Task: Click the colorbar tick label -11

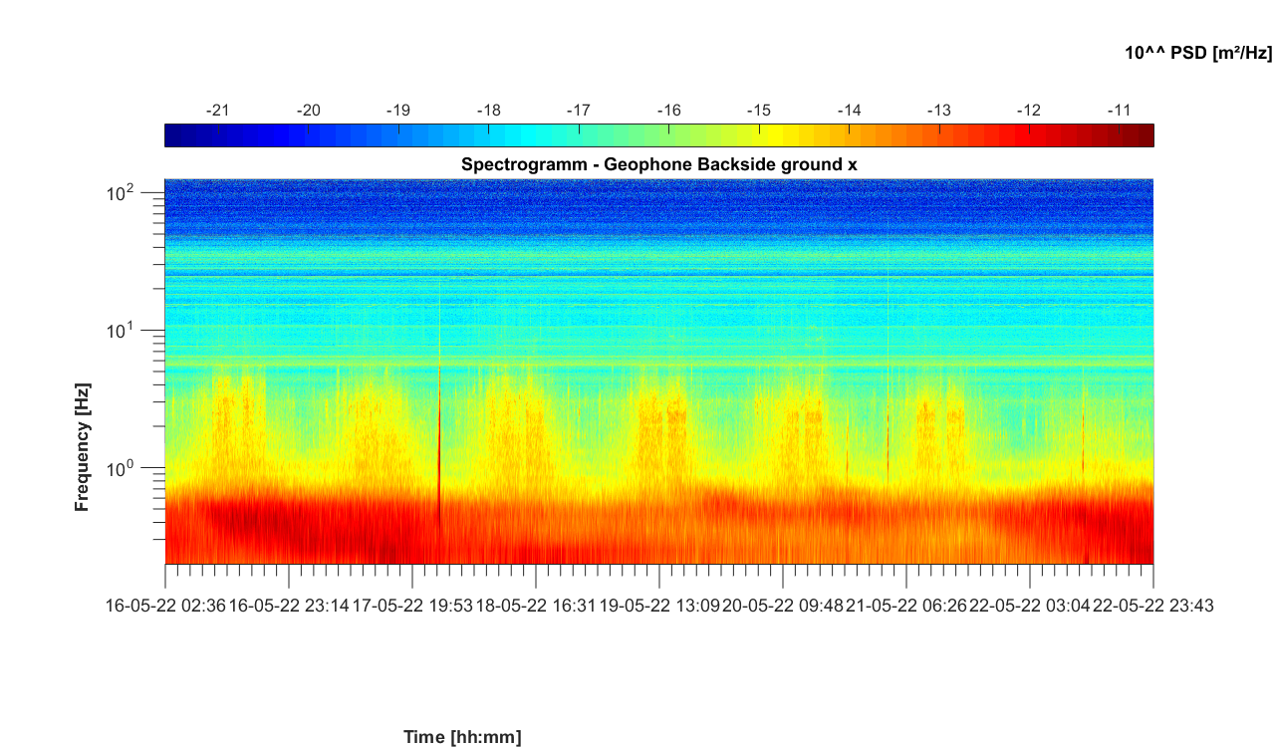Action: pyautogui.click(x=1119, y=111)
